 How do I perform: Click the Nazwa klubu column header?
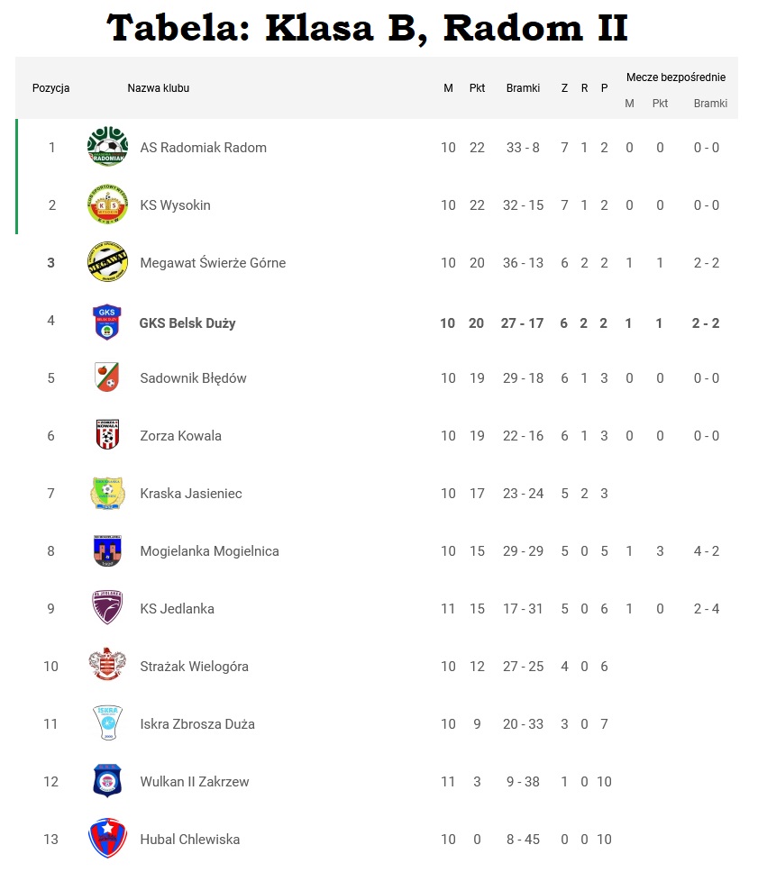pos(159,88)
